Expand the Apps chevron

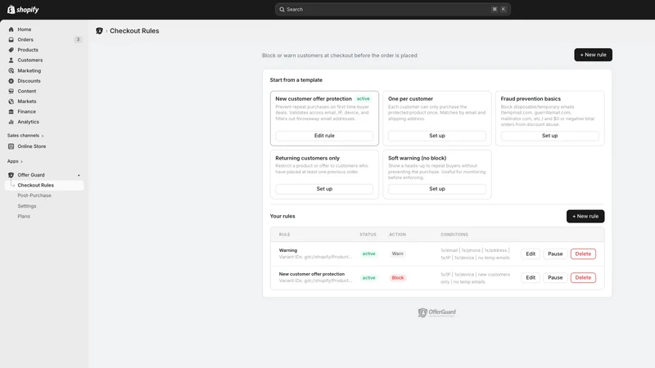(x=22, y=161)
